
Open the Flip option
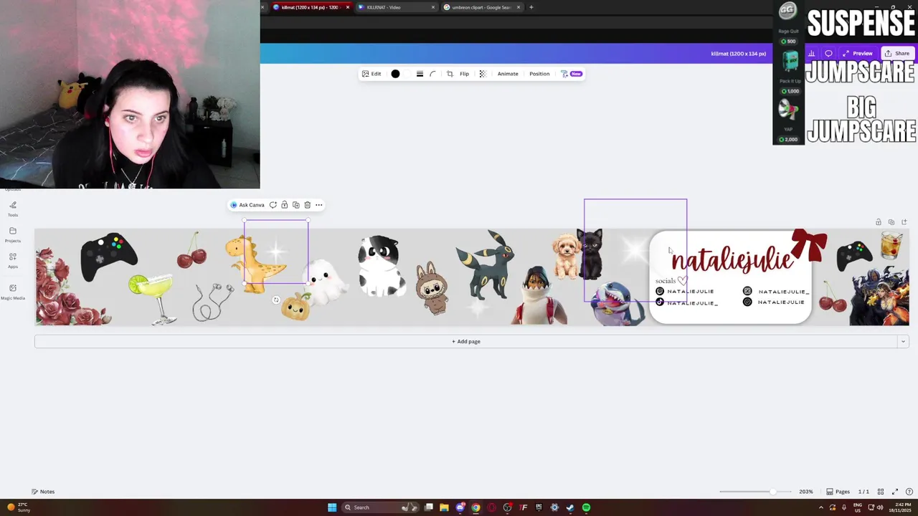pyautogui.click(x=464, y=74)
